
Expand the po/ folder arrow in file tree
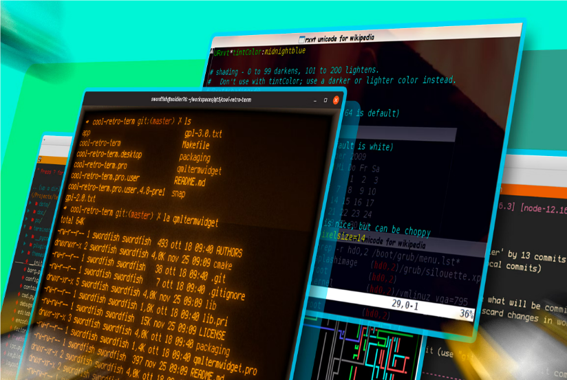[26, 219]
